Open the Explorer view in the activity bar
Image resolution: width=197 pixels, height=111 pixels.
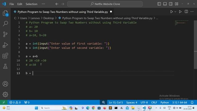pyautogui.click(x=5, y=13)
